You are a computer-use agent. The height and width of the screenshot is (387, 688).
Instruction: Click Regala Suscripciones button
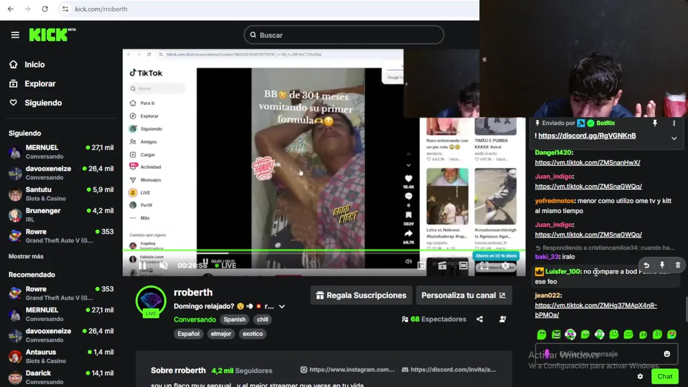[361, 295]
